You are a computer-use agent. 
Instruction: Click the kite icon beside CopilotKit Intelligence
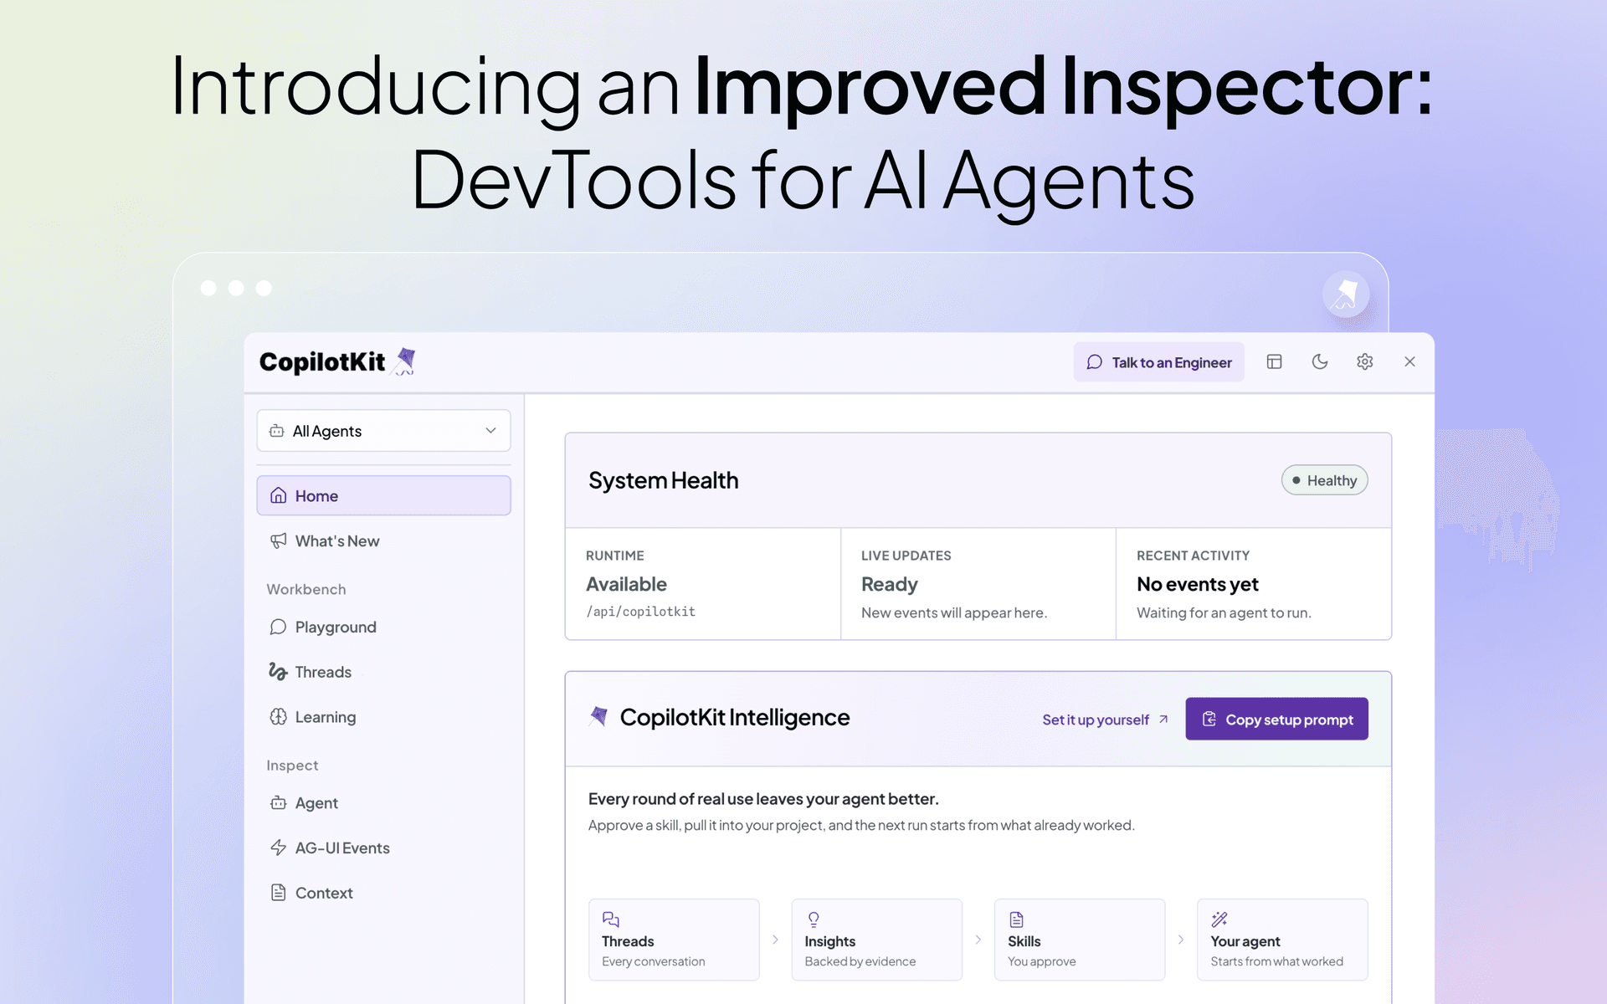[x=598, y=716]
